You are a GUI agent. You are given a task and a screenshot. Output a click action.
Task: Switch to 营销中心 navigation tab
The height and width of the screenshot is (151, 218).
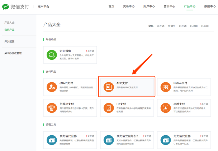click(169, 6)
